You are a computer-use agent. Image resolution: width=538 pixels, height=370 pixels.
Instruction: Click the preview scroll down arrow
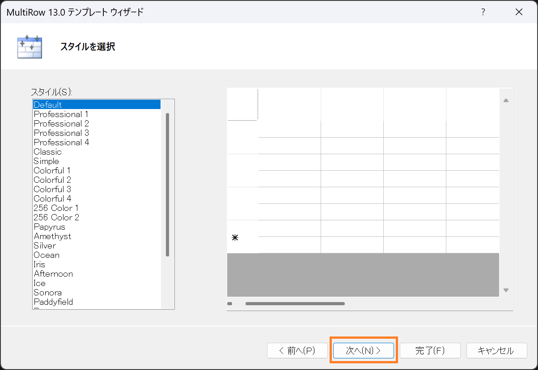[506, 290]
